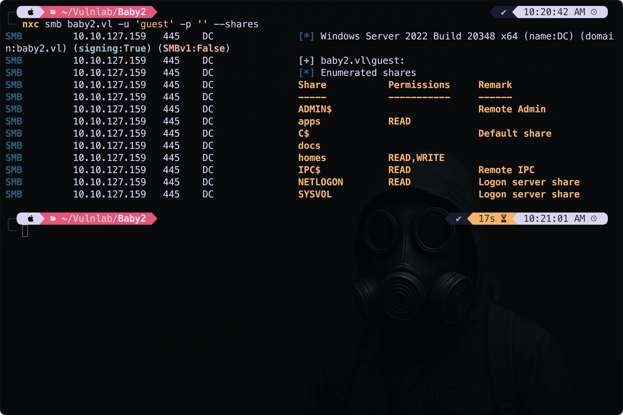
Task: Click the Default share remark
Action: 515,133
